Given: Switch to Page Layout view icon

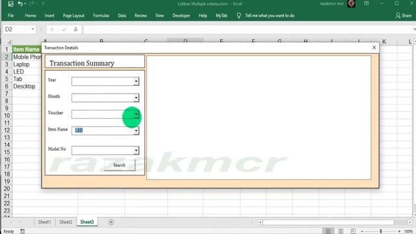Looking at the screenshot, I should pos(341,231).
